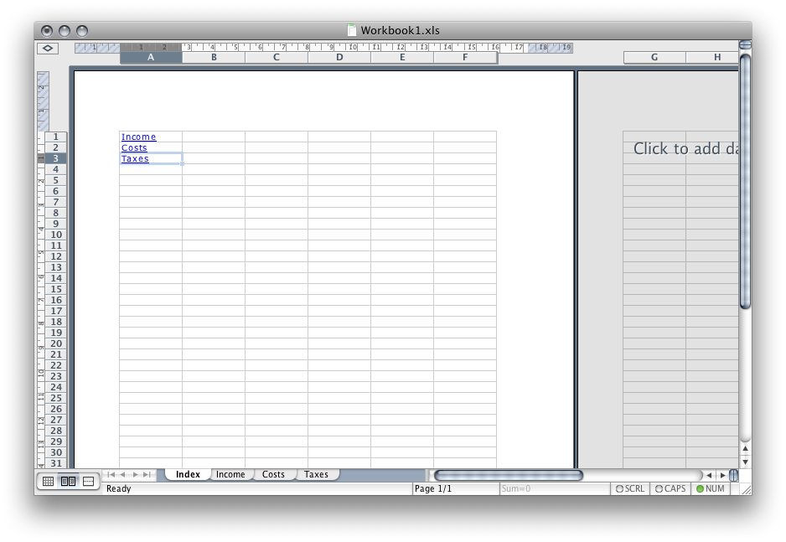Toggle the CAPS lock indicator
This screenshot has width=786, height=542.
pos(670,488)
